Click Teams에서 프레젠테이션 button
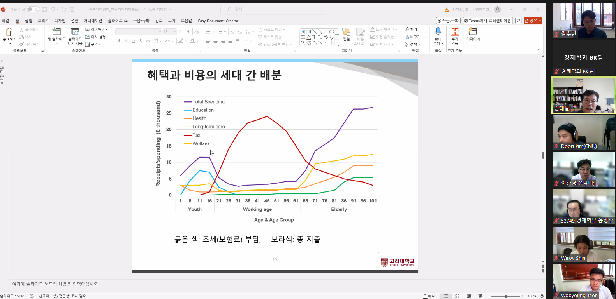The height and width of the screenshot is (299, 616). [488, 21]
